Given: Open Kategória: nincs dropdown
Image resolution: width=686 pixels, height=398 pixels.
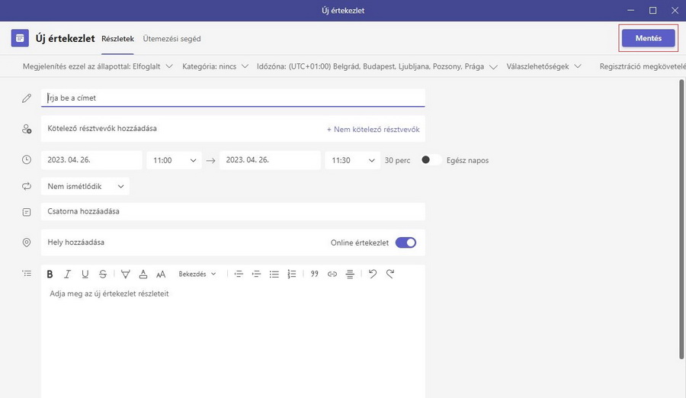Looking at the screenshot, I should pyautogui.click(x=215, y=66).
